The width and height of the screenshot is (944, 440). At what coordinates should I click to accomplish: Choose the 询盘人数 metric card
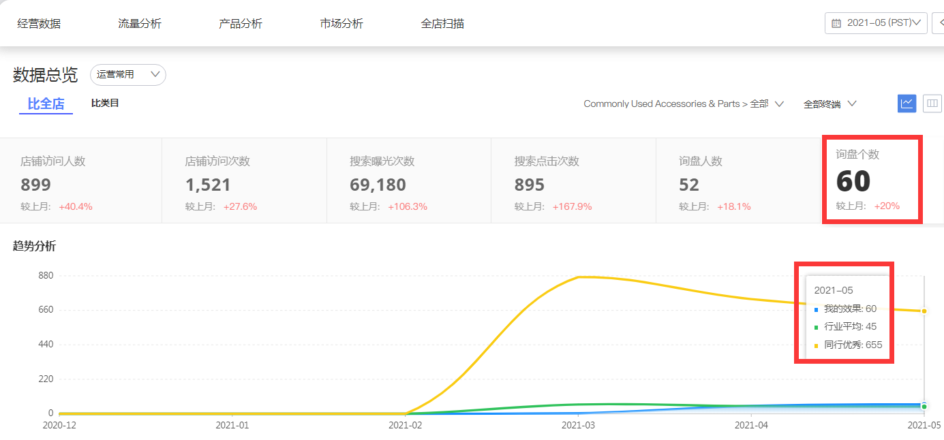point(738,181)
